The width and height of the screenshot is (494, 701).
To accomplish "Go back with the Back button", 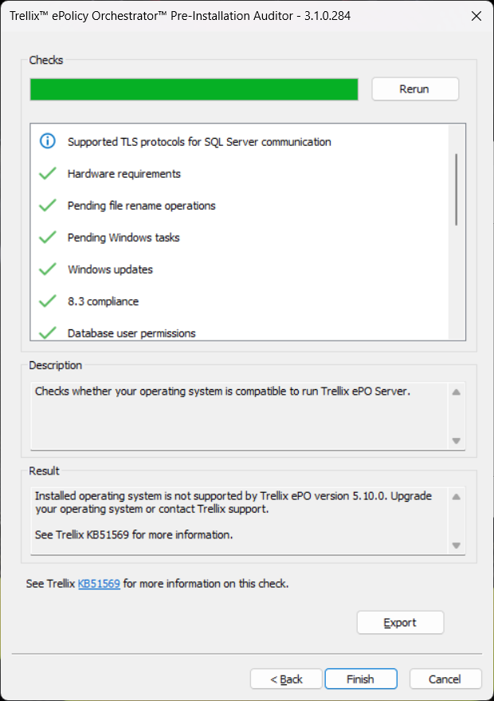I will click(286, 679).
